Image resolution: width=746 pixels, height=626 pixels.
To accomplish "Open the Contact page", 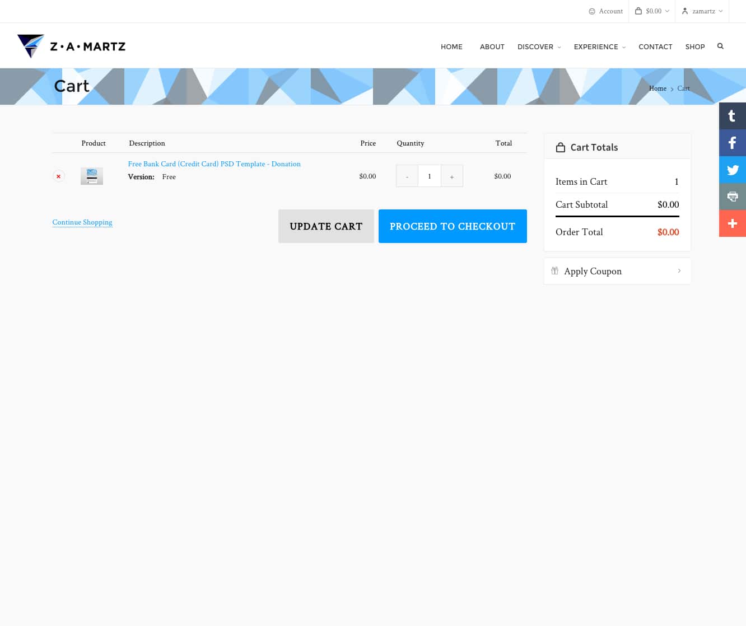I will pyautogui.click(x=655, y=47).
